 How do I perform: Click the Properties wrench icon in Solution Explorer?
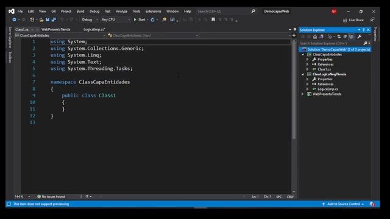click(359, 36)
